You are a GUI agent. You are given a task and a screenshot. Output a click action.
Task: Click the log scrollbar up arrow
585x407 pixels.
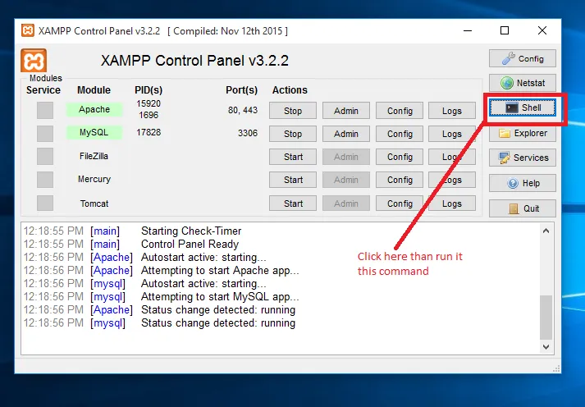click(546, 231)
